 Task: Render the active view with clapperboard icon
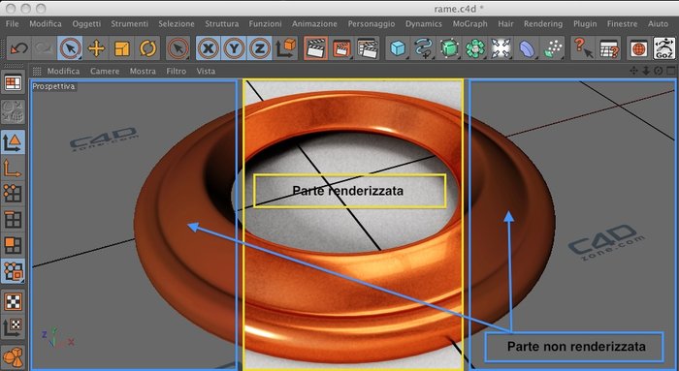coord(315,48)
